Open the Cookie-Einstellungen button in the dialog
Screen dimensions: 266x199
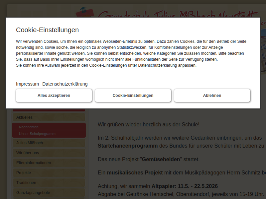pos(133,96)
